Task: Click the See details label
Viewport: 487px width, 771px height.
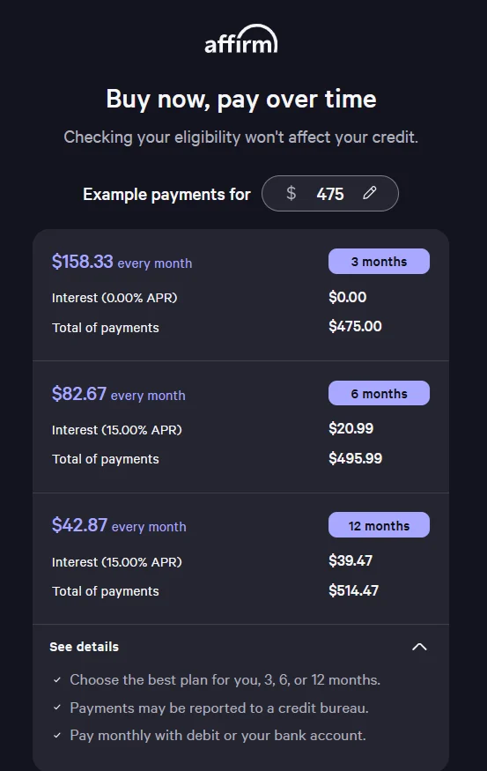Action: [x=84, y=647]
